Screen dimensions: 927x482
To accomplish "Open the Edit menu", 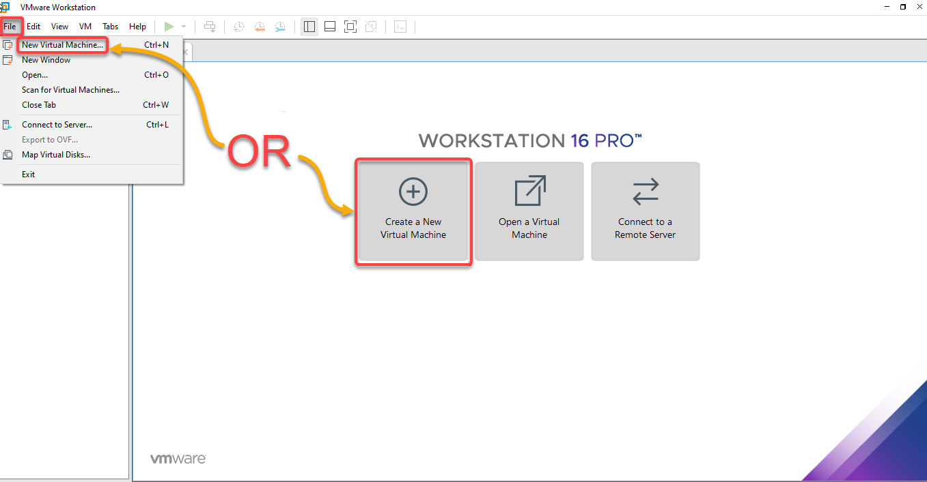I will click(33, 27).
